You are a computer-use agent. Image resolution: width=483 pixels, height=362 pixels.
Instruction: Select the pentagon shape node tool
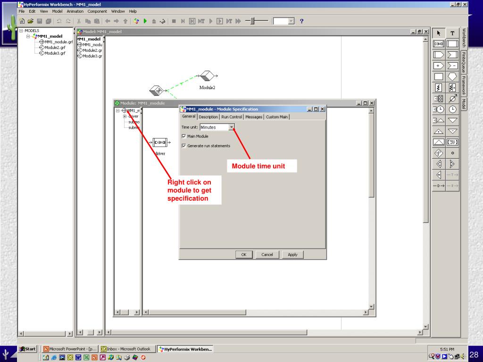(452, 77)
